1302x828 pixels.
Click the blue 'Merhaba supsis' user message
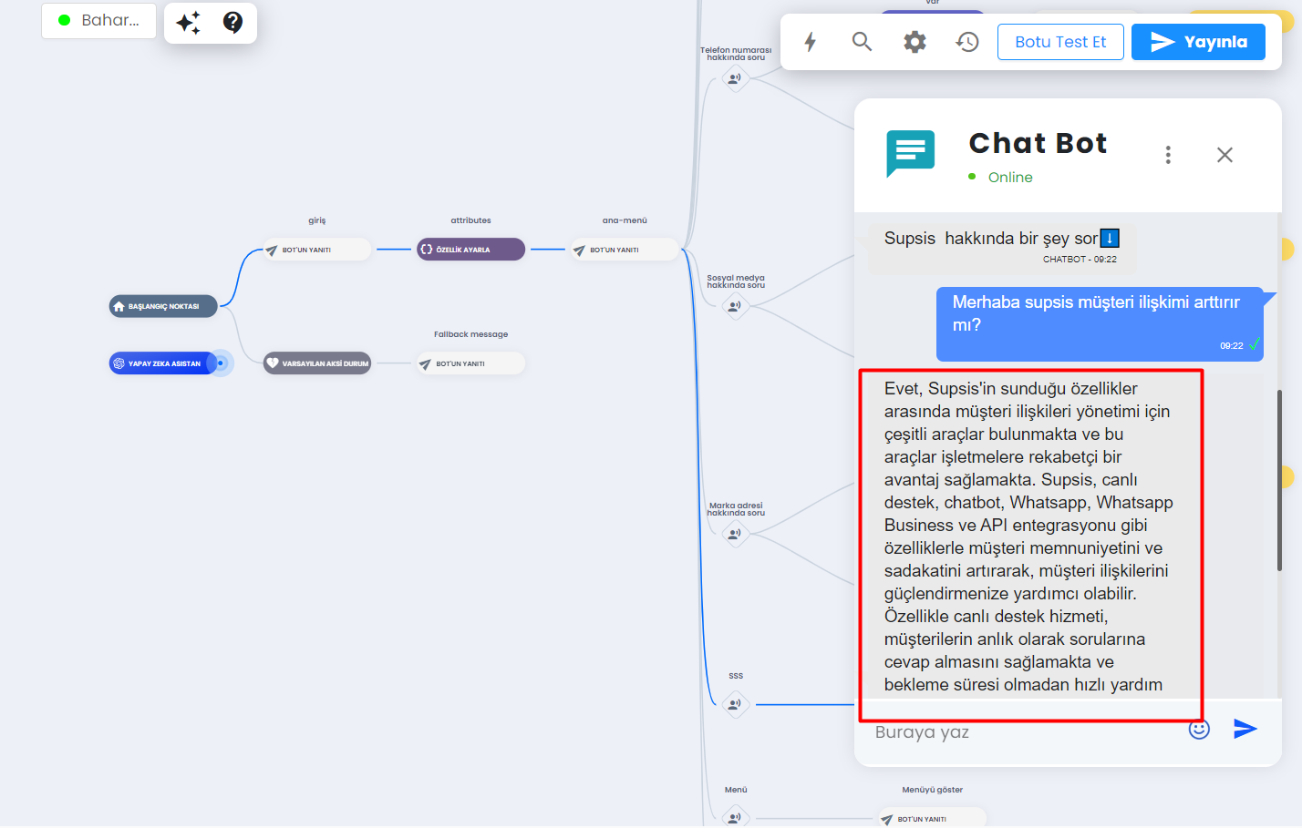[x=1100, y=324]
